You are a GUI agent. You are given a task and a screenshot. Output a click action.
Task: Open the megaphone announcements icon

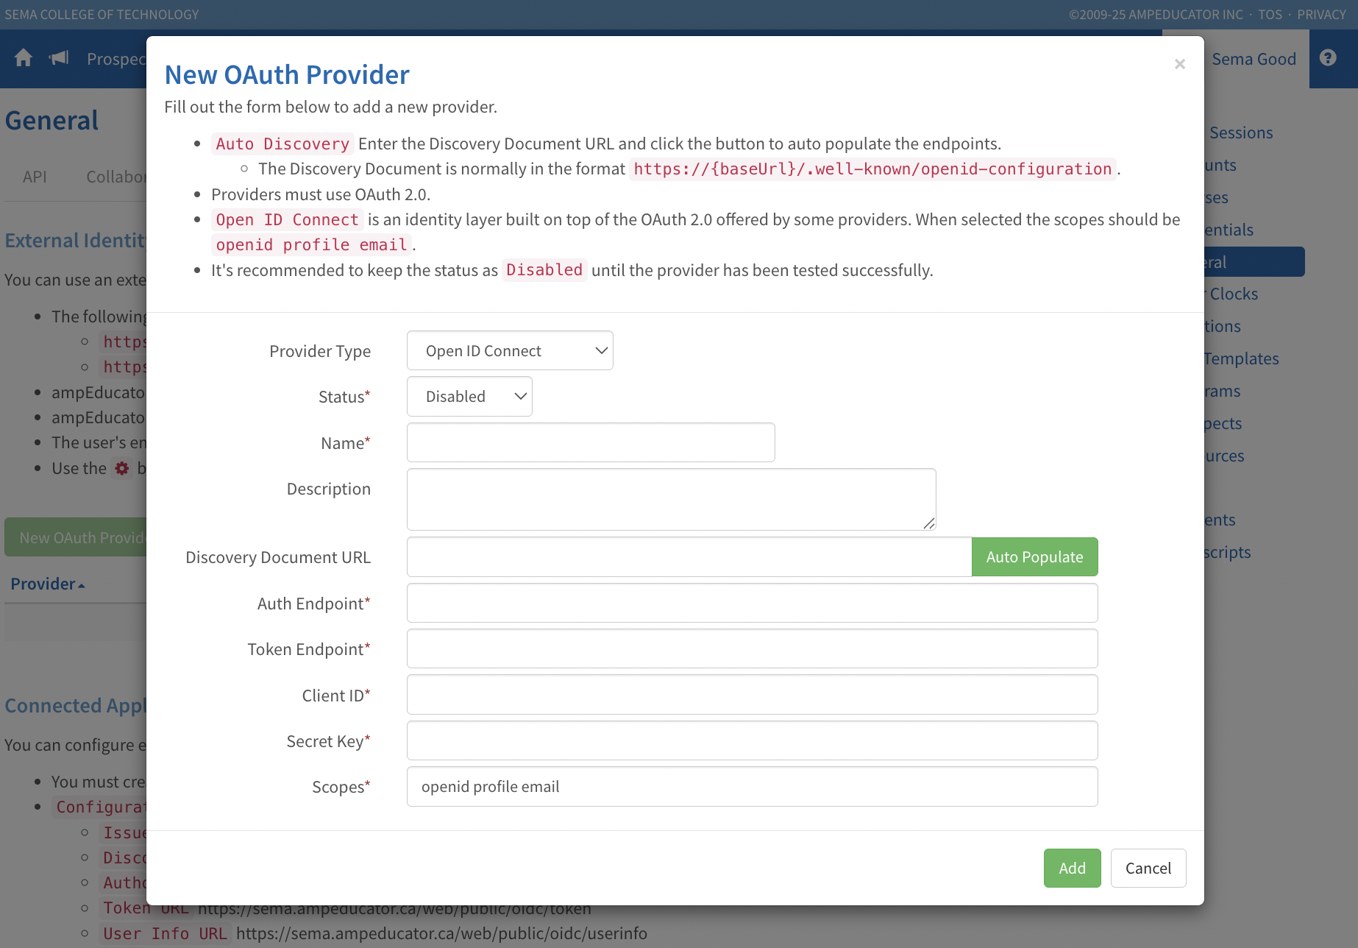59,58
